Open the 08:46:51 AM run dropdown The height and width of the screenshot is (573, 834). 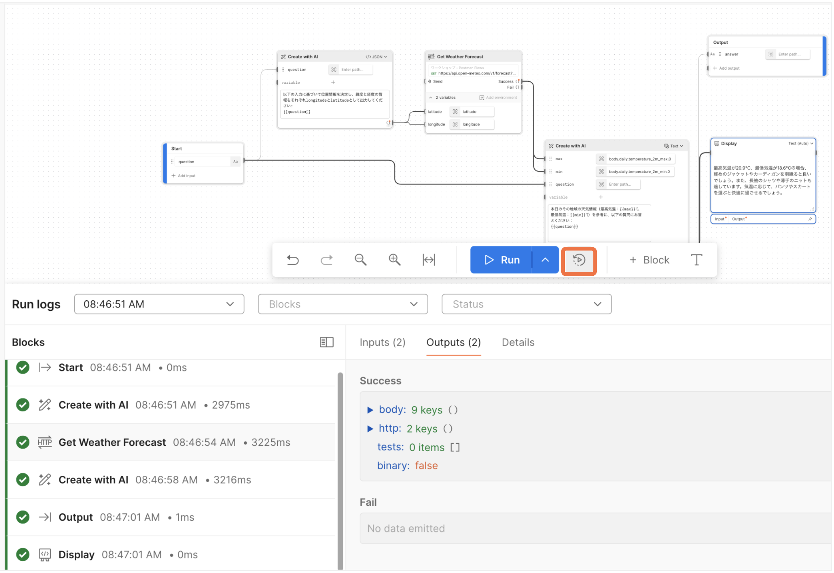tap(159, 304)
